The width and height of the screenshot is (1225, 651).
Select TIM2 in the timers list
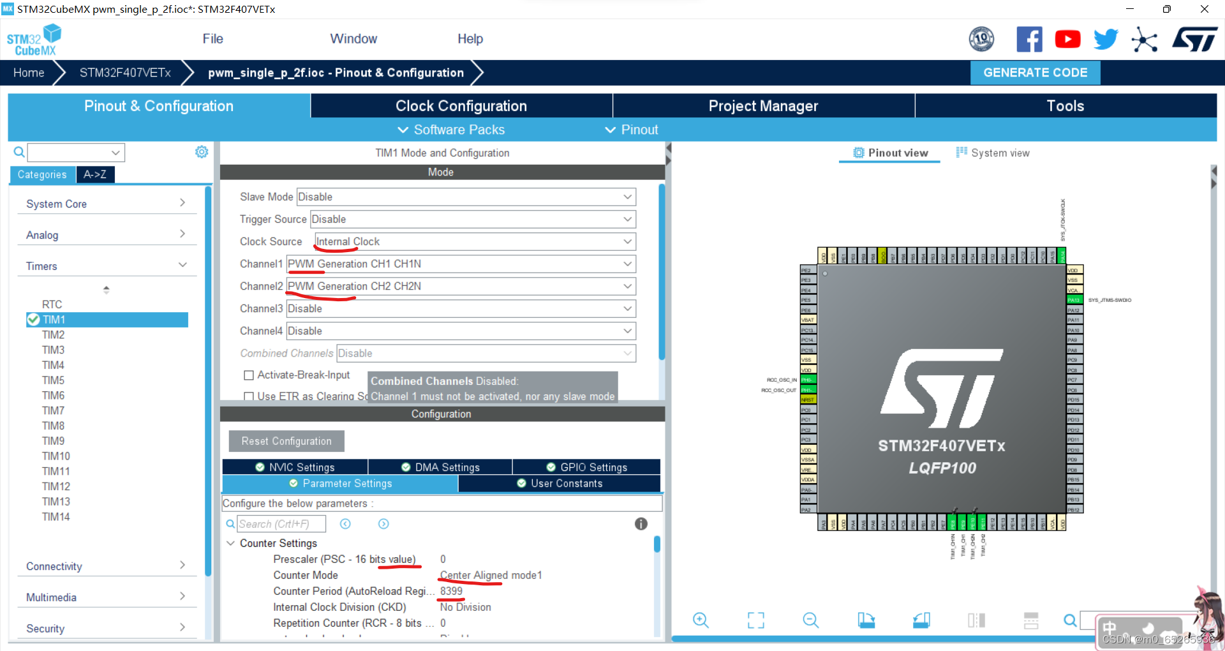53,334
